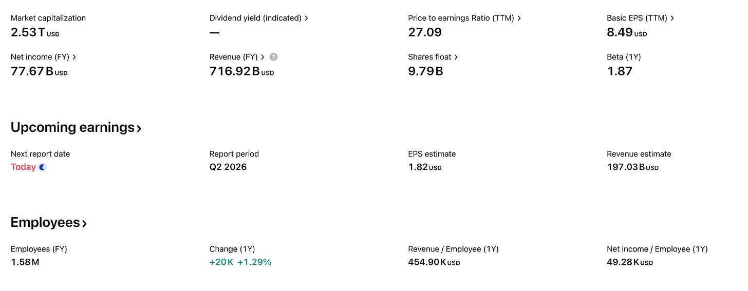The height and width of the screenshot is (291, 748).
Task: Click the green +20 K +1.29% change value
Action: tap(240, 262)
